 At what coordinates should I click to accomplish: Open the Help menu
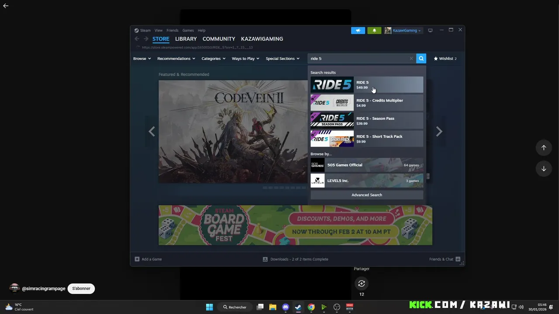tap(201, 31)
